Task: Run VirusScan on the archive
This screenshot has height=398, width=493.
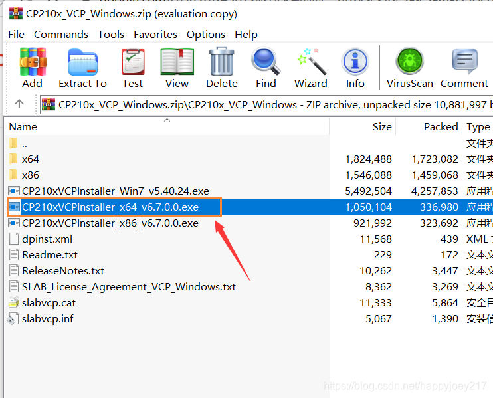Action: [410, 61]
